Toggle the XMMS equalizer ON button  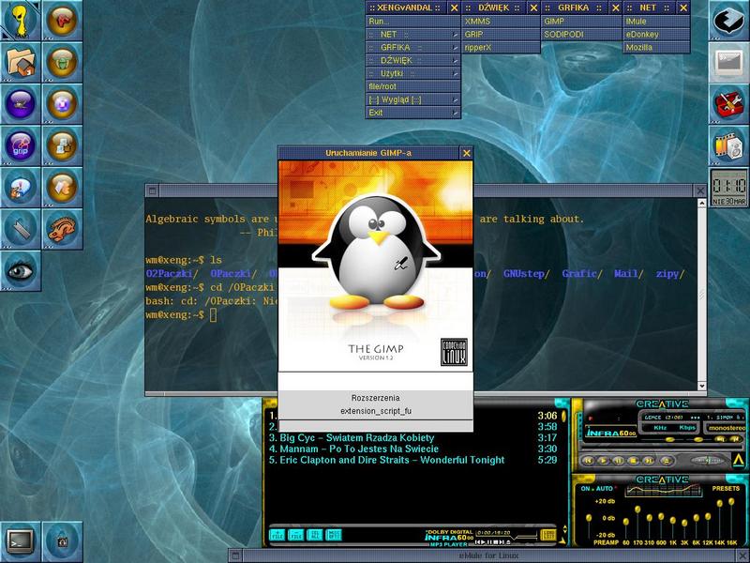585,488
